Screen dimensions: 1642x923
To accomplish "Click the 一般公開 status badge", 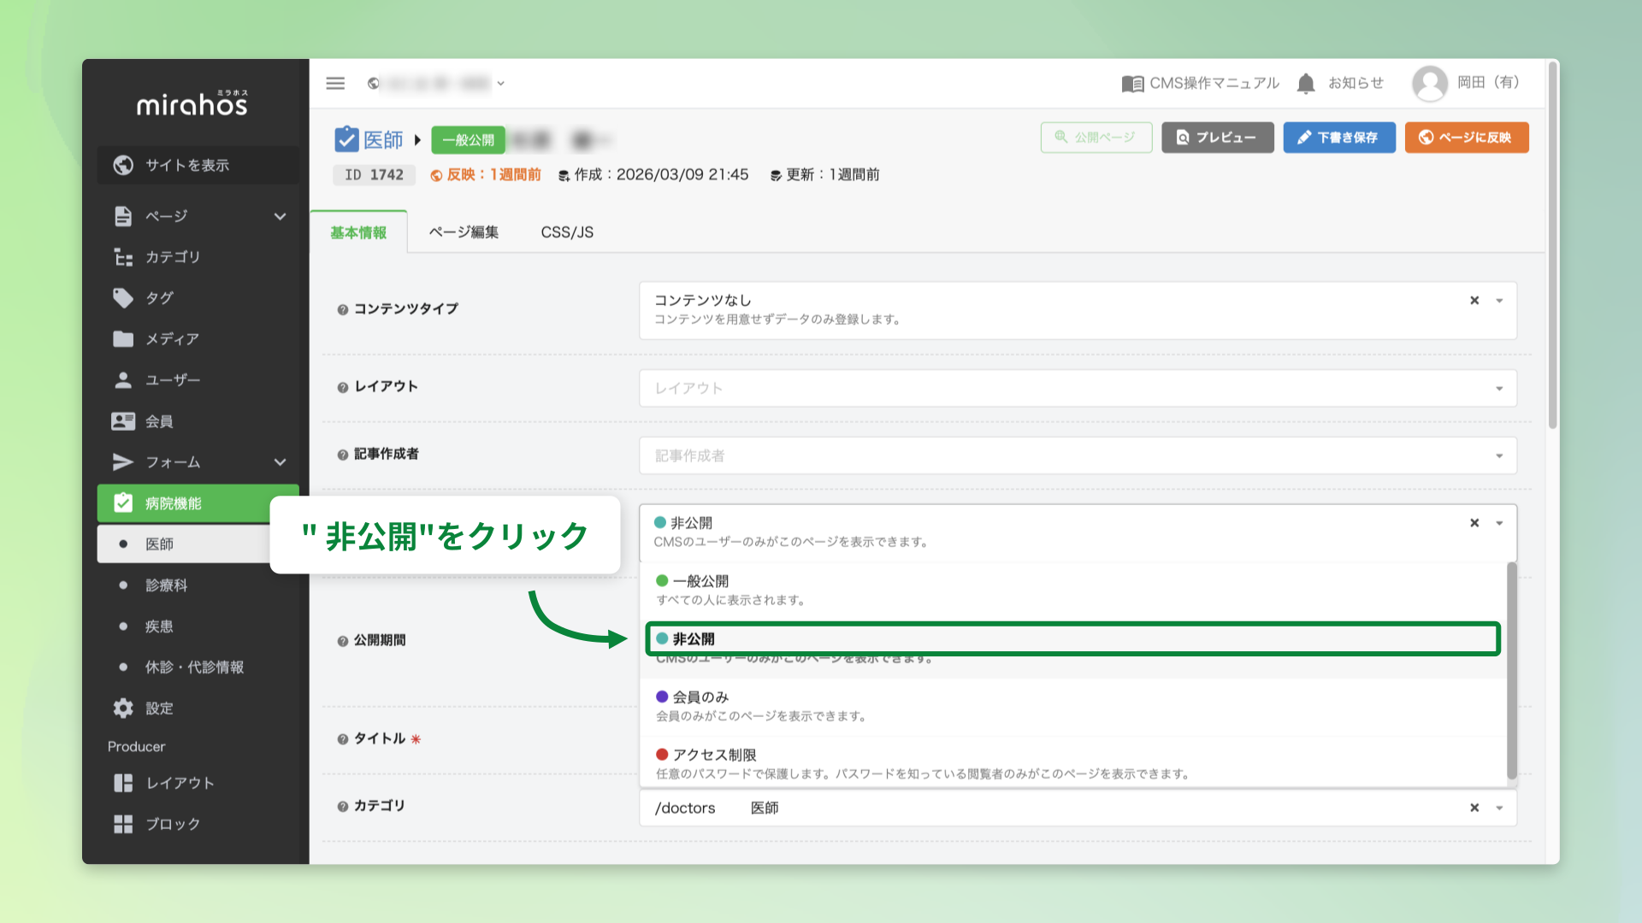I will pyautogui.click(x=468, y=140).
